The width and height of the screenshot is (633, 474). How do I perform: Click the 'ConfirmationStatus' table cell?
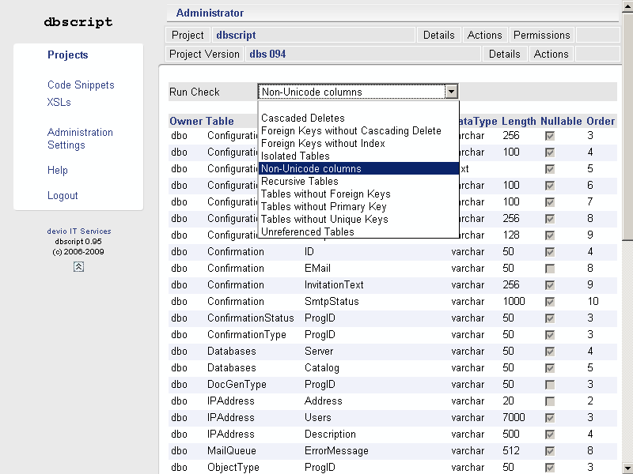[251, 318]
